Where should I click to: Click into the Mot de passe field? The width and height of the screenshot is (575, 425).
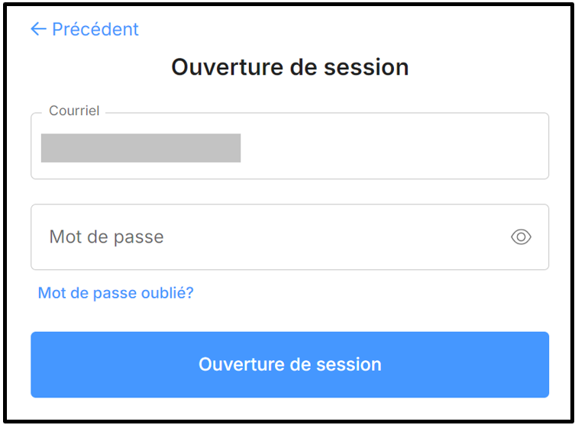pos(267,237)
